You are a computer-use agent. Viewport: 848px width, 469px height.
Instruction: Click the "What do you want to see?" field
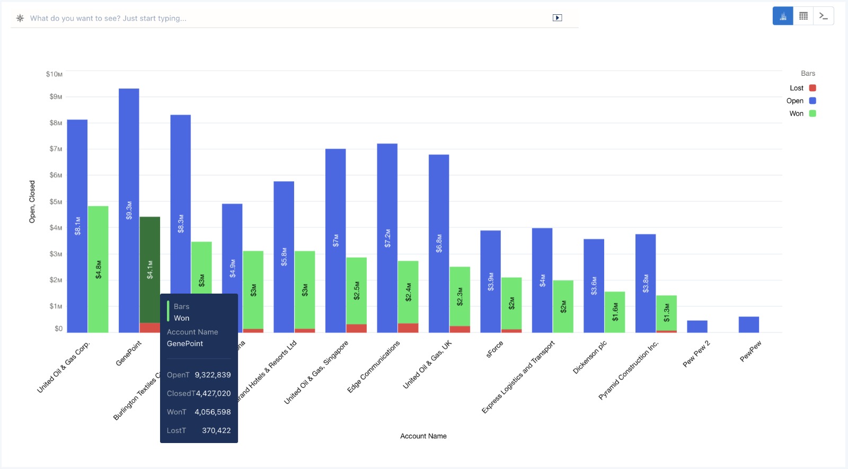286,18
